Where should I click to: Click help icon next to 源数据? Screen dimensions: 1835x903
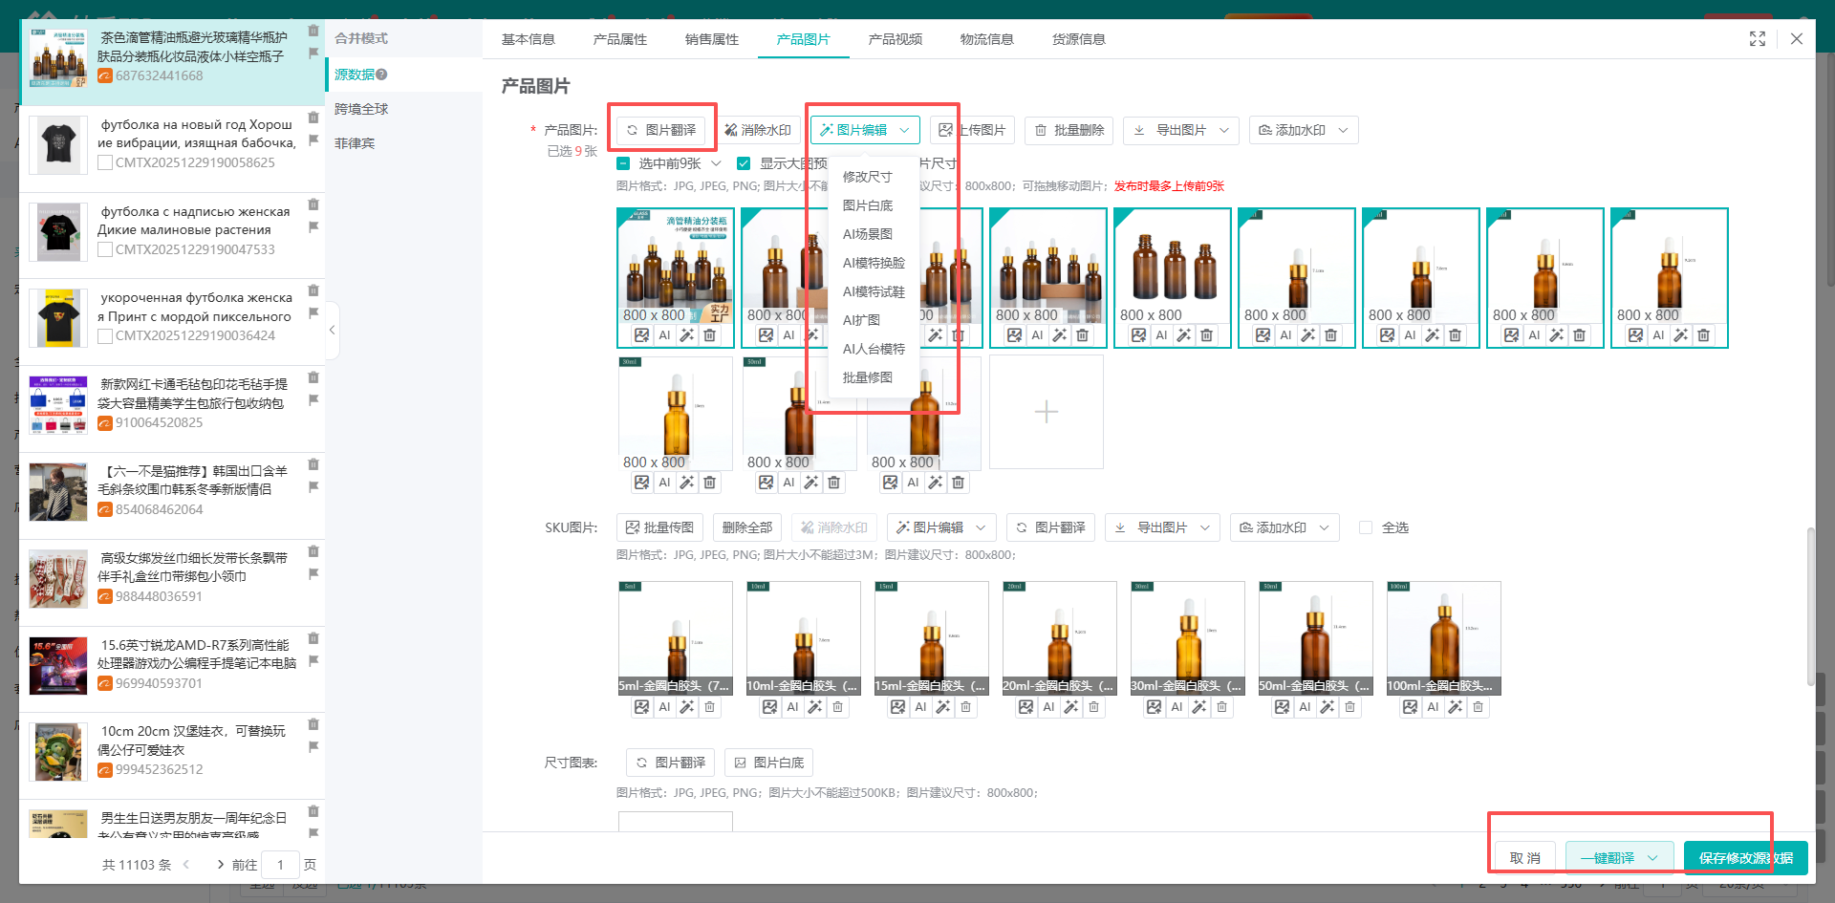(x=382, y=75)
